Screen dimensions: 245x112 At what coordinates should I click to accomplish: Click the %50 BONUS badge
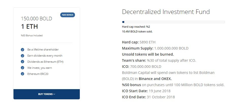(x=68, y=15)
